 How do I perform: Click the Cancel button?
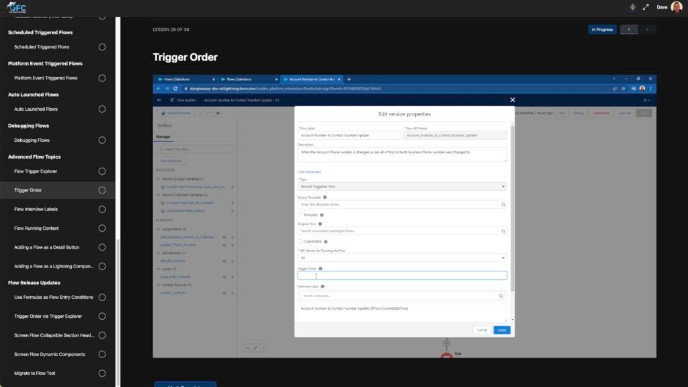(x=482, y=330)
